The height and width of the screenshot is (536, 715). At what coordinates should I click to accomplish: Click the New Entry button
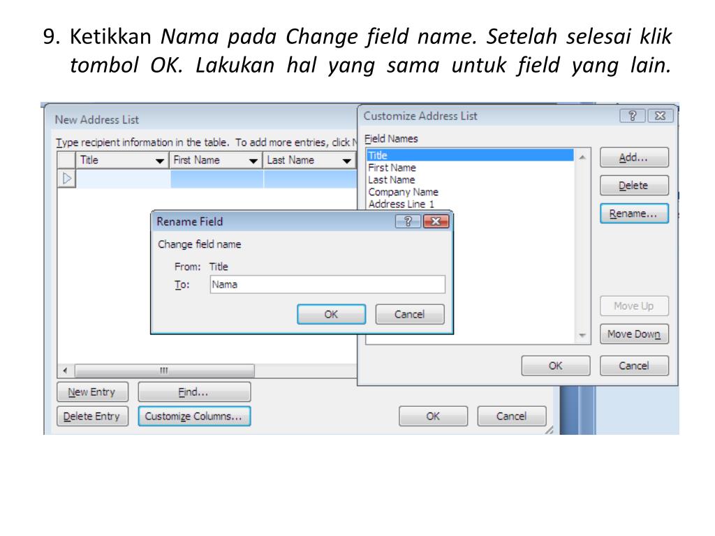93,392
